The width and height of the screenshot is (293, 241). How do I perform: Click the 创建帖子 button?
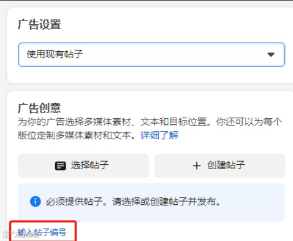point(219,165)
